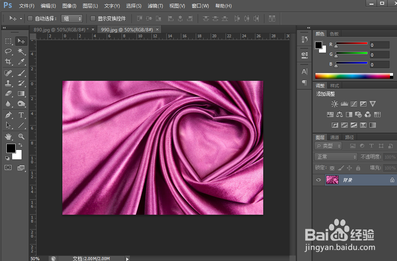Select the Lasso tool
Screen dimensions: 397x261
tap(8, 51)
